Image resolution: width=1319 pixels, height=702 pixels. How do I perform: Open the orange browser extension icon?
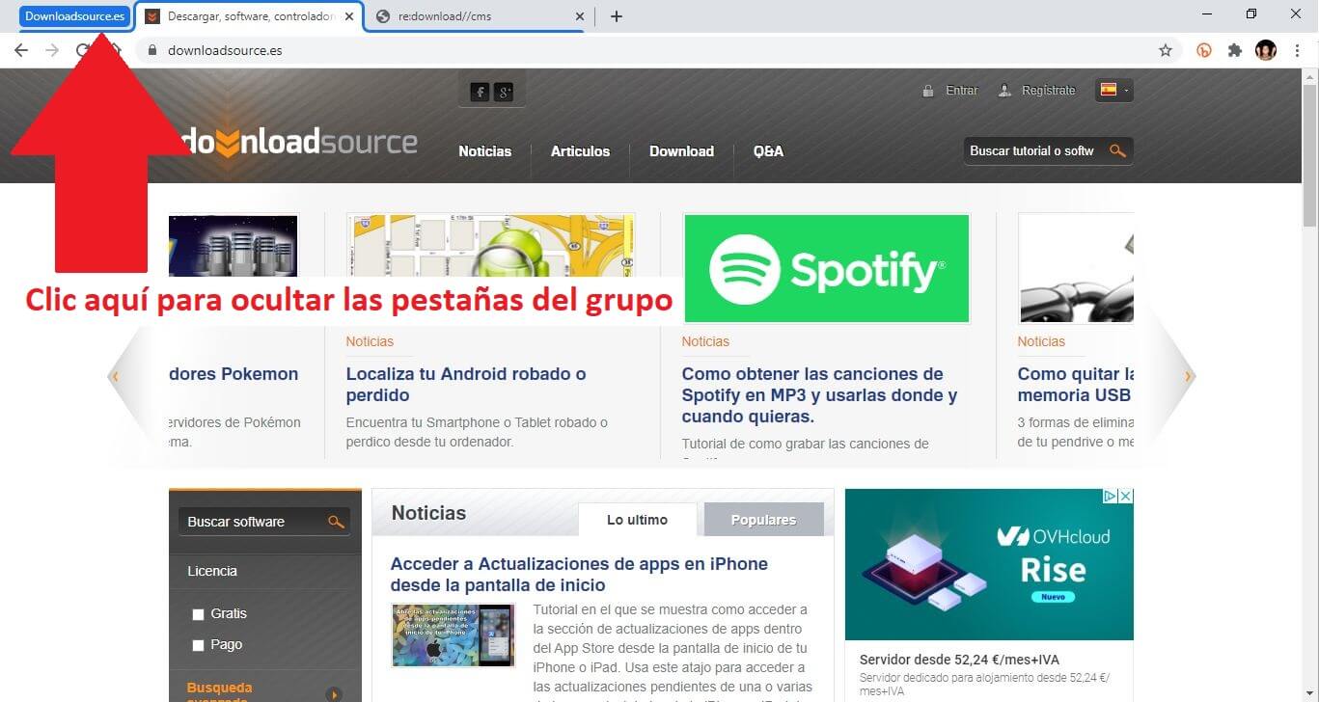[x=1204, y=50]
